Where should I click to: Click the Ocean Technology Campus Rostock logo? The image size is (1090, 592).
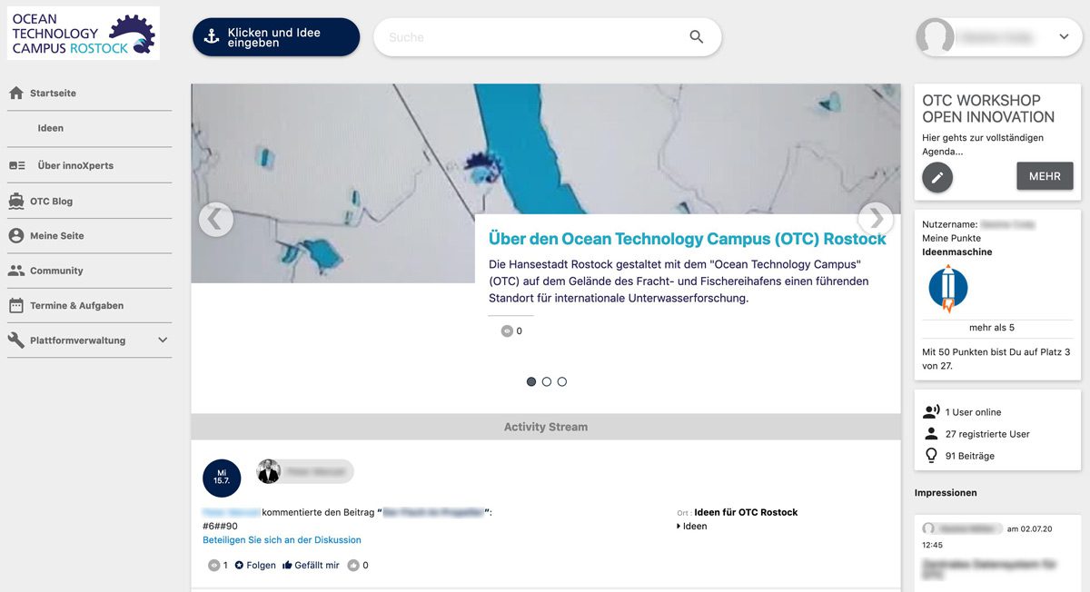[83, 33]
